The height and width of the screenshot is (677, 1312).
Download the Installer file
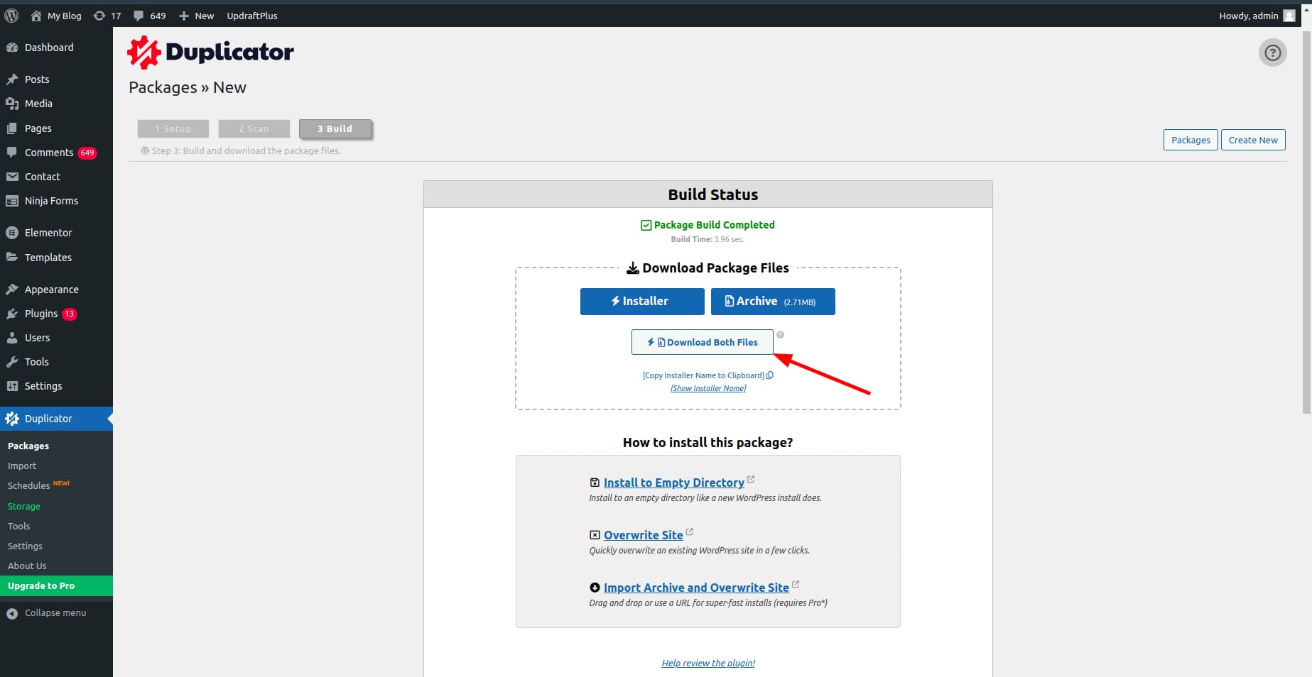641,302
